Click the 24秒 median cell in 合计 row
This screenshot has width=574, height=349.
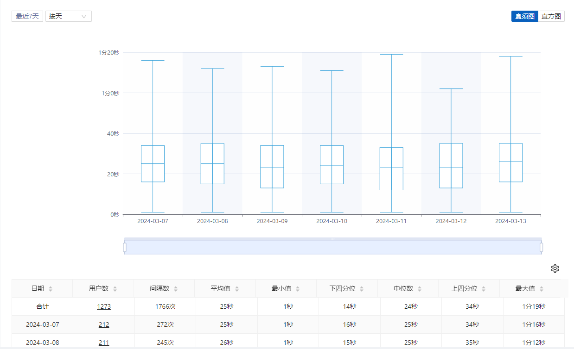pyautogui.click(x=411, y=306)
